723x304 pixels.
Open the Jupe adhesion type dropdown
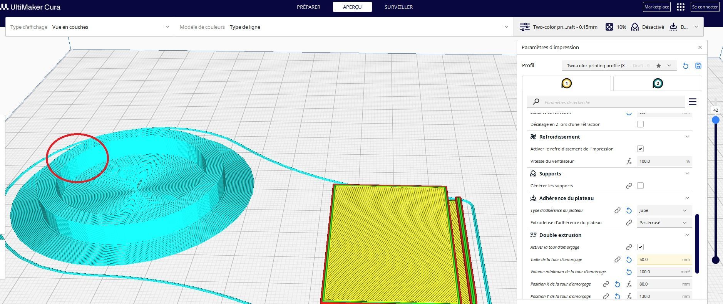[663, 210]
